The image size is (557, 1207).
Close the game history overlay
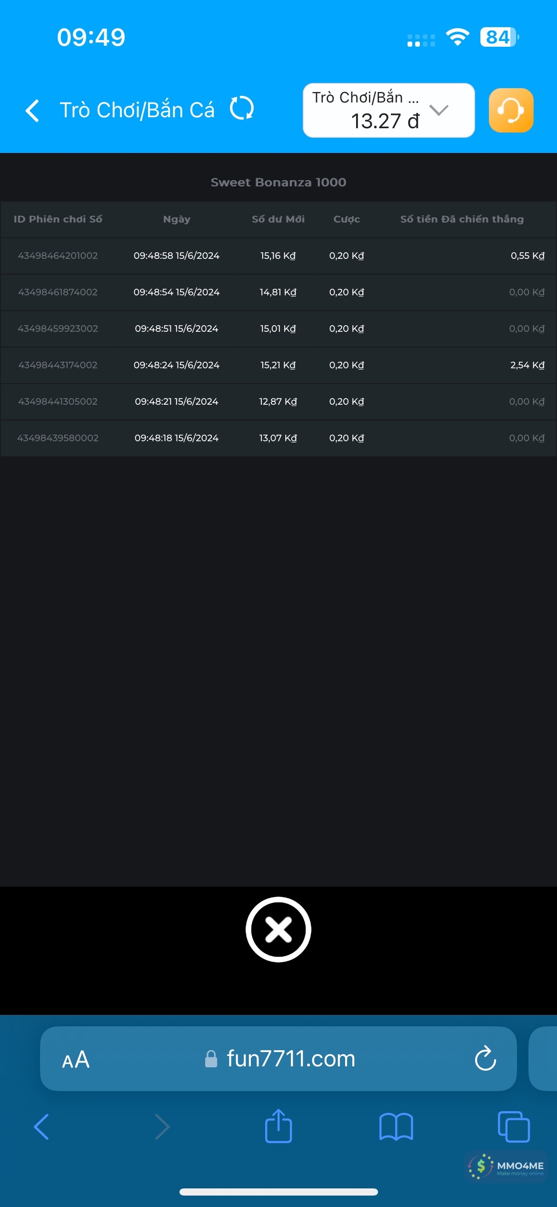[x=278, y=930]
